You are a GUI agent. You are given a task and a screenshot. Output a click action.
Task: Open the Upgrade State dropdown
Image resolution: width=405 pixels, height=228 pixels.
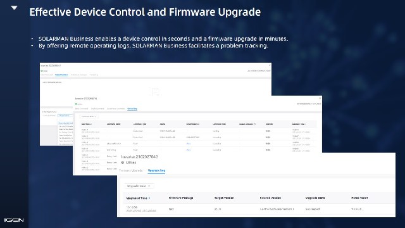tap(139, 186)
